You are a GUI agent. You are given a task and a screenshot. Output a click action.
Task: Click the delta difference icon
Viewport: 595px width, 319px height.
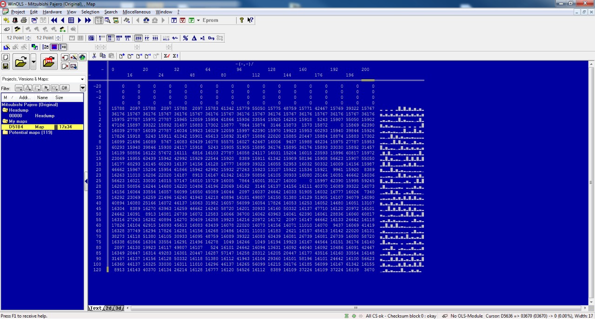tap(194, 38)
